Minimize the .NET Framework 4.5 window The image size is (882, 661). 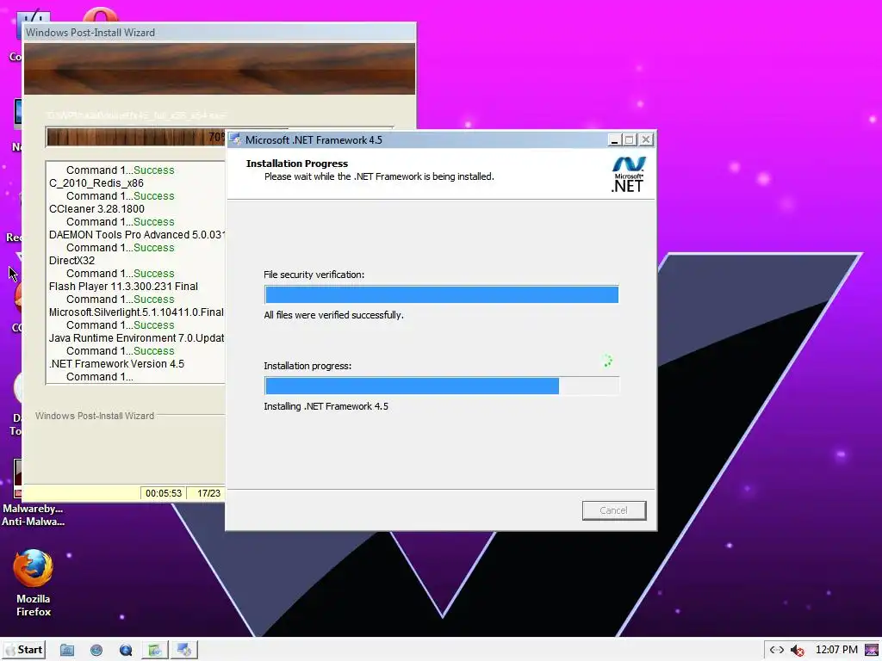point(614,139)
